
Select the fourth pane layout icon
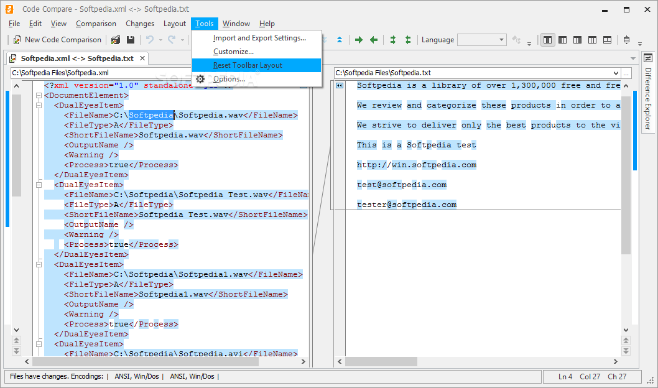tap(593, 40)
